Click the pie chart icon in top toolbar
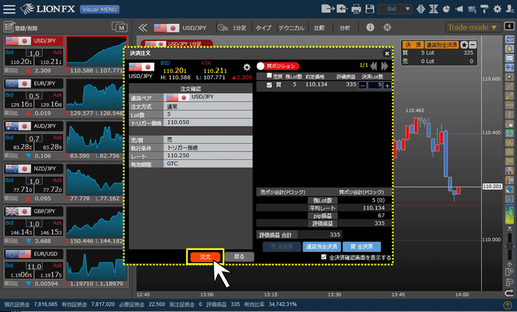Image resolution: width=517 pixels, height=312 pixels. (446, 9)
